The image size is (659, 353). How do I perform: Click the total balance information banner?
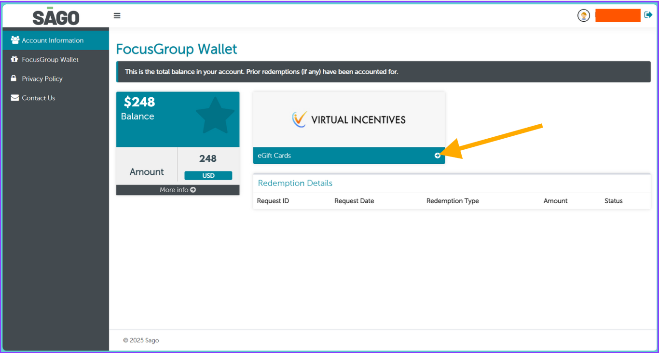384,72
